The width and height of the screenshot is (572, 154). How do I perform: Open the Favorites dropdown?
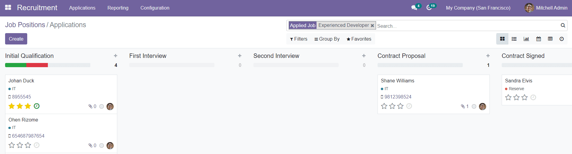click(x=359, y=39)
